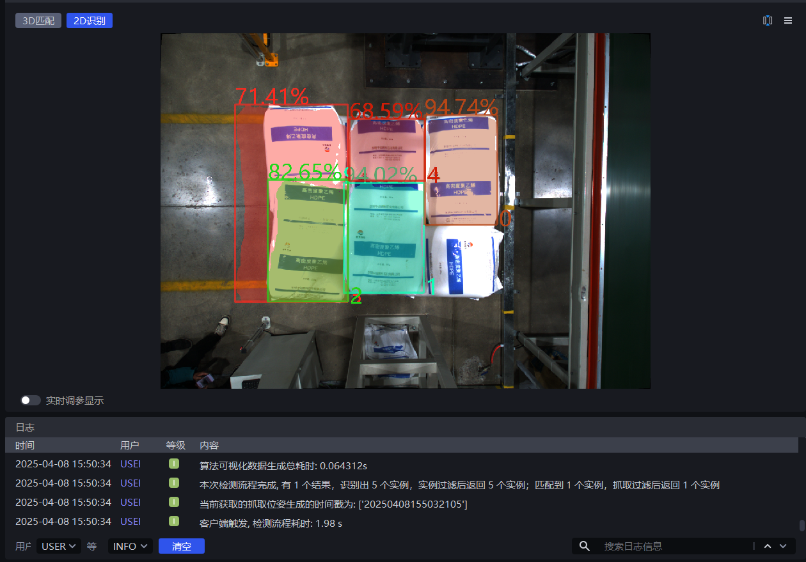Toggle the 实时调参显示 switch
Viewport: 806px width, 562px height.
pos(30,400)
